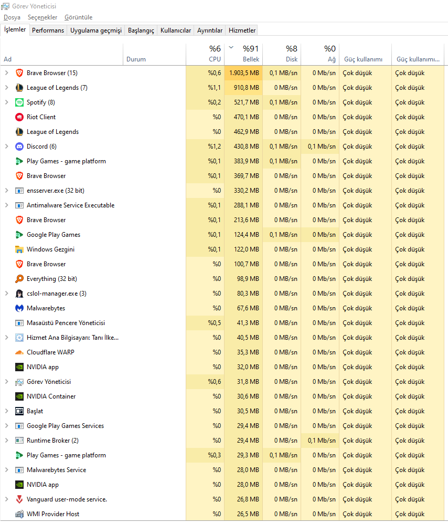This screenshot has height=523, width=448.
Task: Click the Riot Client red icon
Action: click(19, 117)
